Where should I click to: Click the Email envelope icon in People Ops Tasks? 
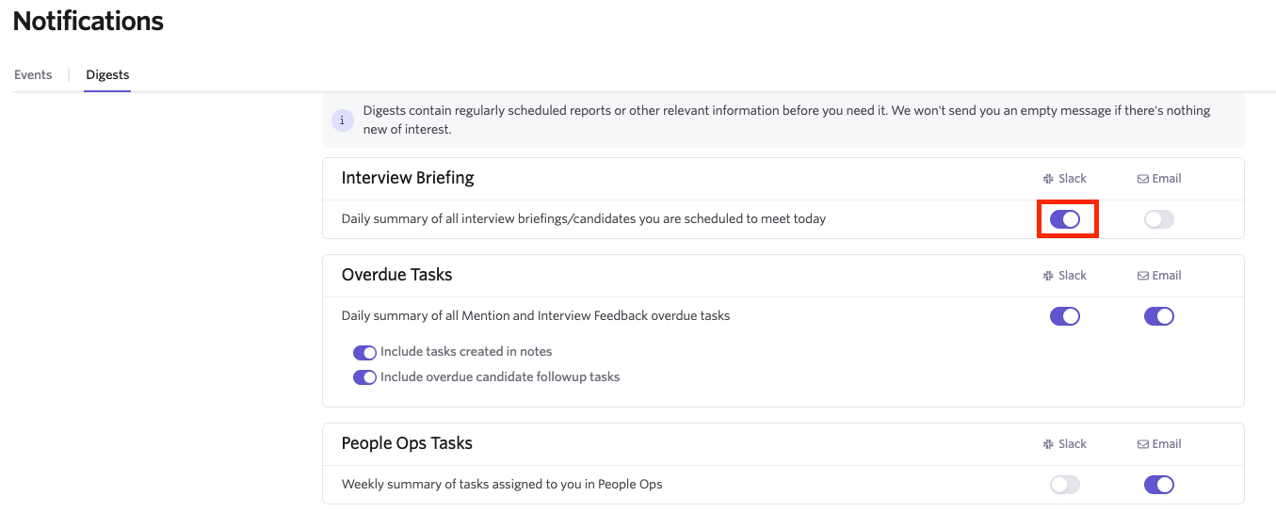(1142, 444)
